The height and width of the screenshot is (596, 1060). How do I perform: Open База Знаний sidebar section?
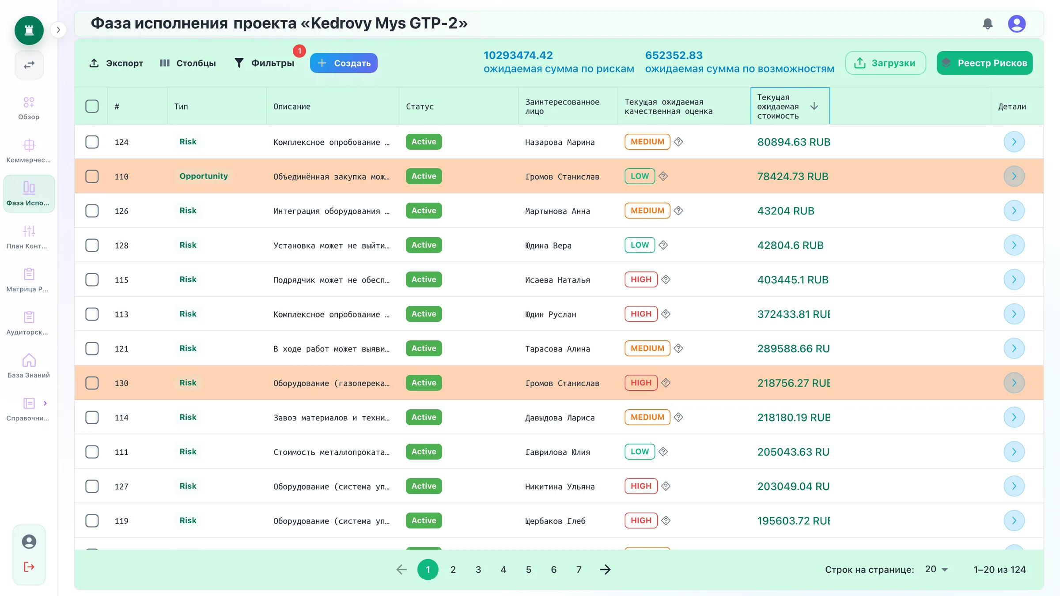(29, 366)
